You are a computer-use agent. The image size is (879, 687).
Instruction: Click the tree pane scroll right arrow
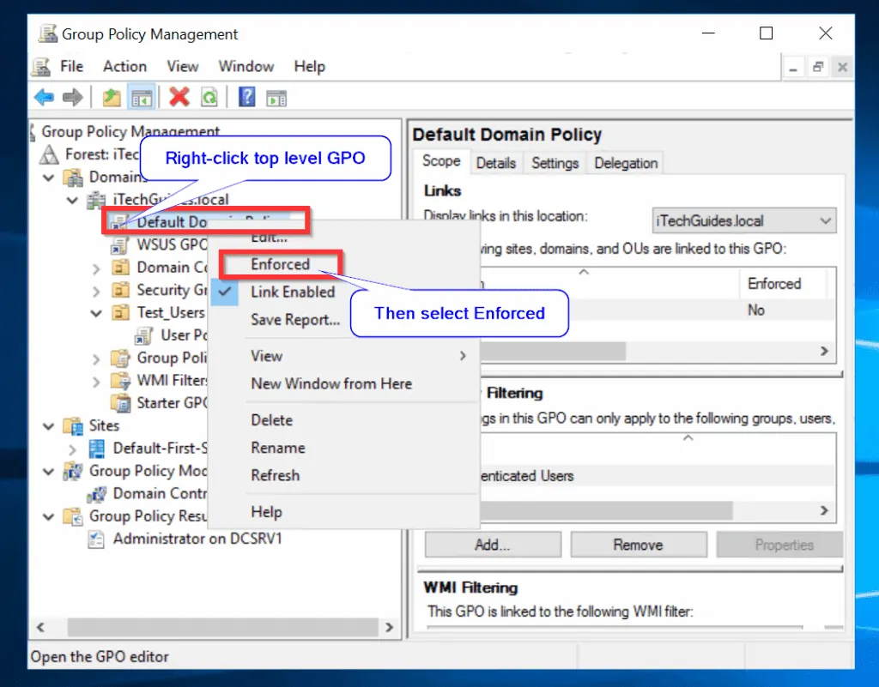pyautogui.click(x=390, y=627)
